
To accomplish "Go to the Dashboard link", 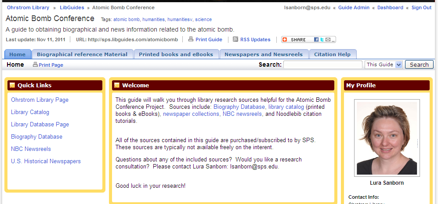I will pos(390,7).
